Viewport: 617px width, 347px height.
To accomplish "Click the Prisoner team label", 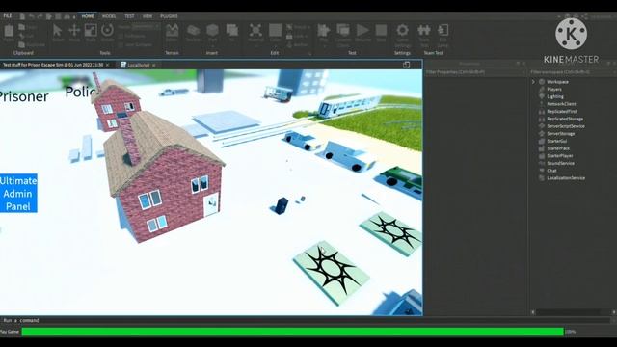I will tap(24, 96).
